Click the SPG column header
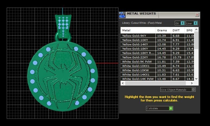 (x=189, y=30)
